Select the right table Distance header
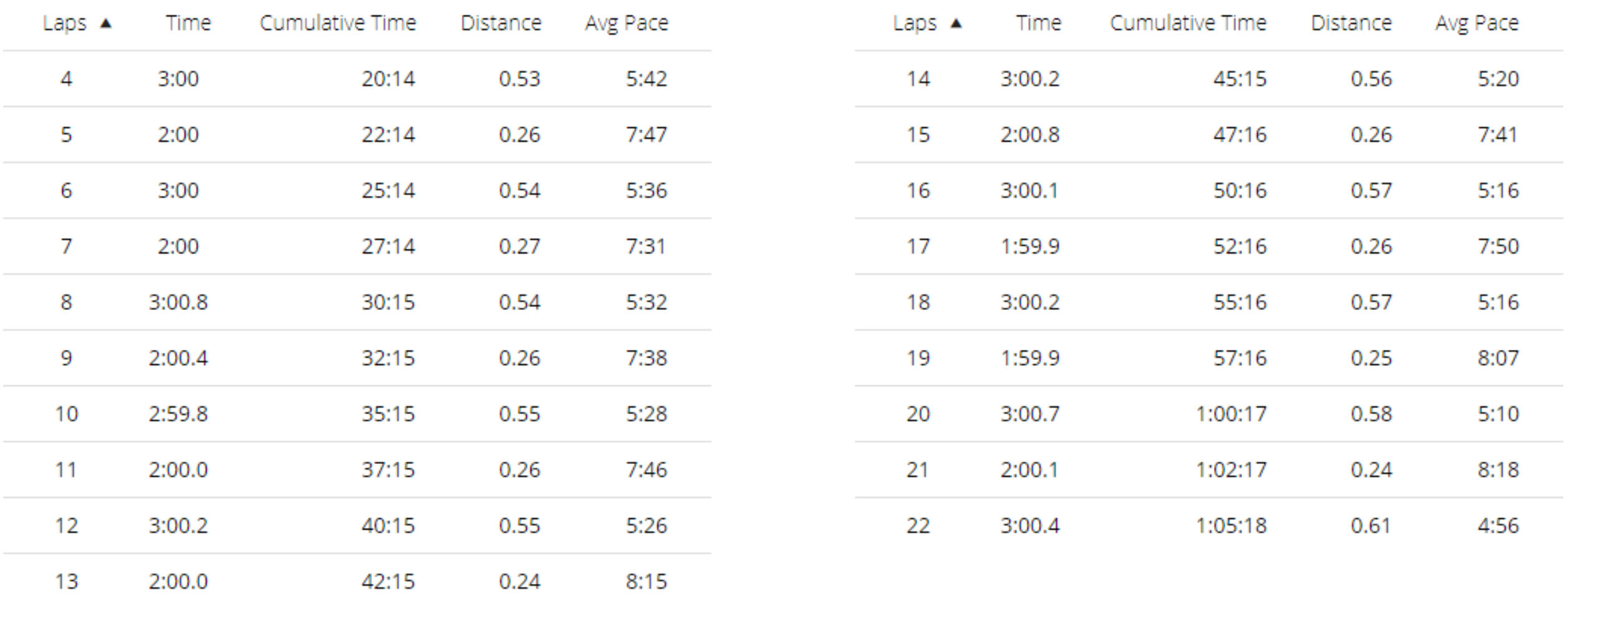 click(x=1351, y=23)
